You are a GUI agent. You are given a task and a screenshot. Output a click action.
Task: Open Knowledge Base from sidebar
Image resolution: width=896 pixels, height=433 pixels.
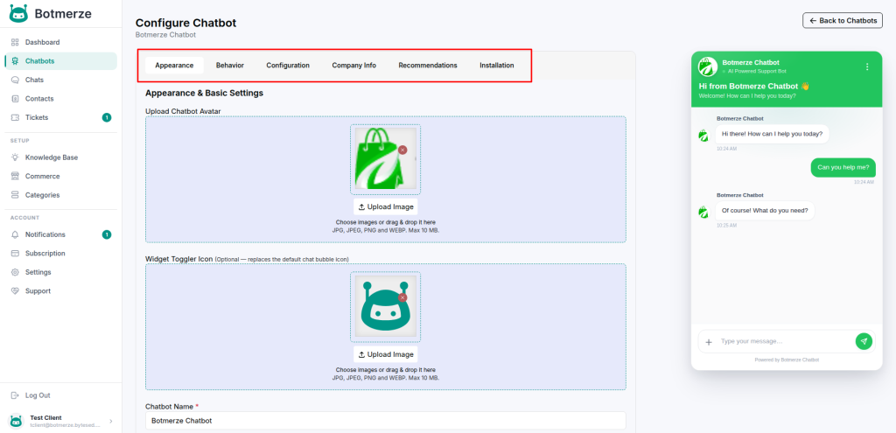click(x=51, y=157)
